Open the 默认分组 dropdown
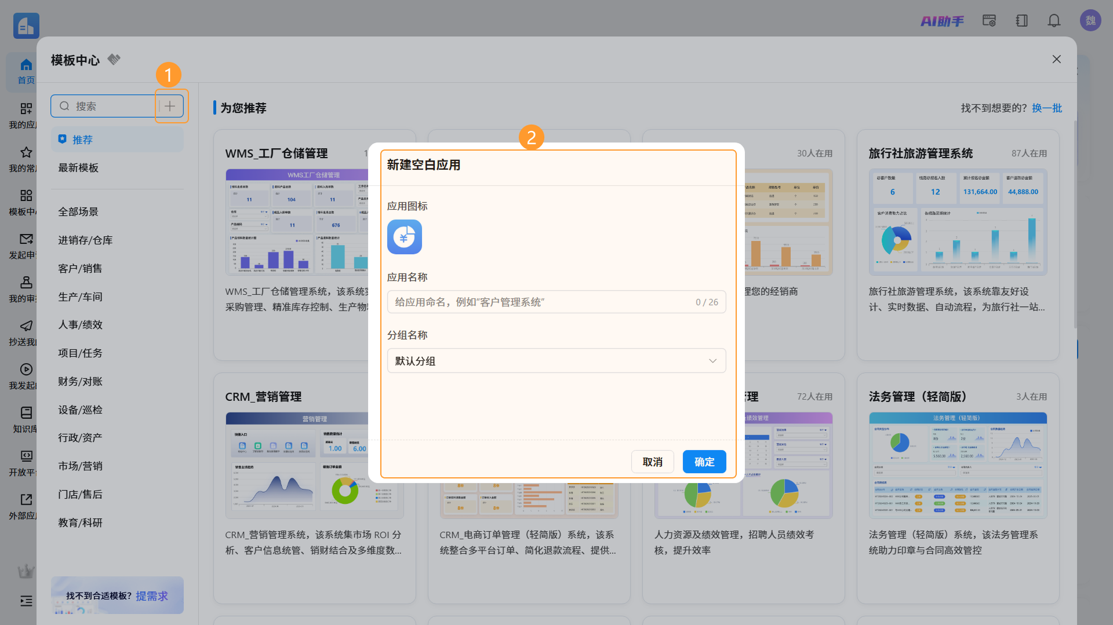 point(556,361)
